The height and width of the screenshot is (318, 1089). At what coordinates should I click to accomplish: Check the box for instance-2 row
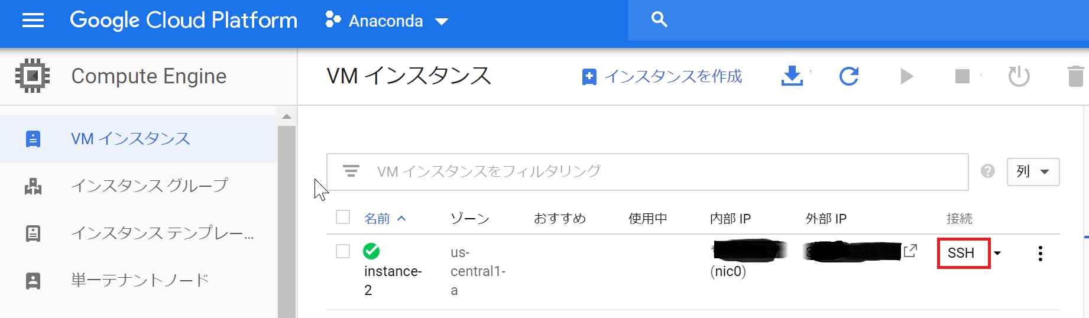[343, 251]
